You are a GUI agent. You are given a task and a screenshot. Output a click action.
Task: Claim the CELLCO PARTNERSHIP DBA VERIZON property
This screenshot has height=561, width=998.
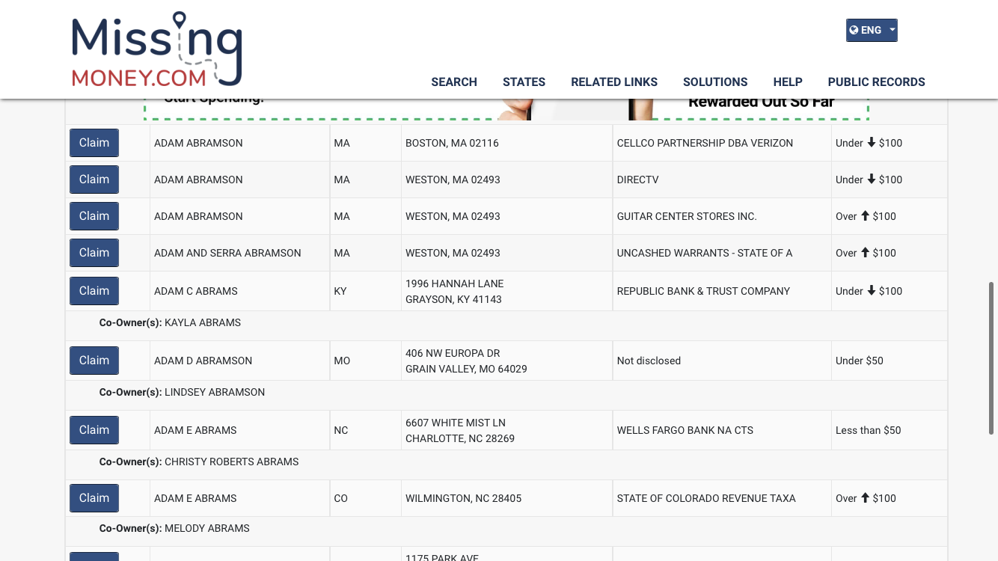94,143
